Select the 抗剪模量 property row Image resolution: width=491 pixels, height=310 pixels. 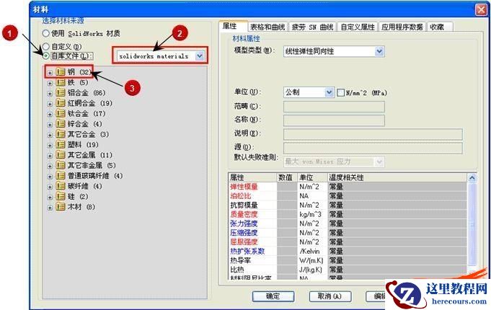point(348,205)
